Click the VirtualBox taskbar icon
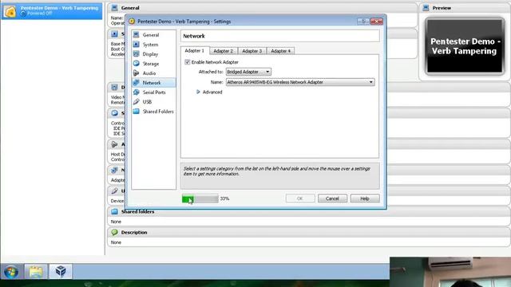511x287 pixels. [x=61, y=271]
